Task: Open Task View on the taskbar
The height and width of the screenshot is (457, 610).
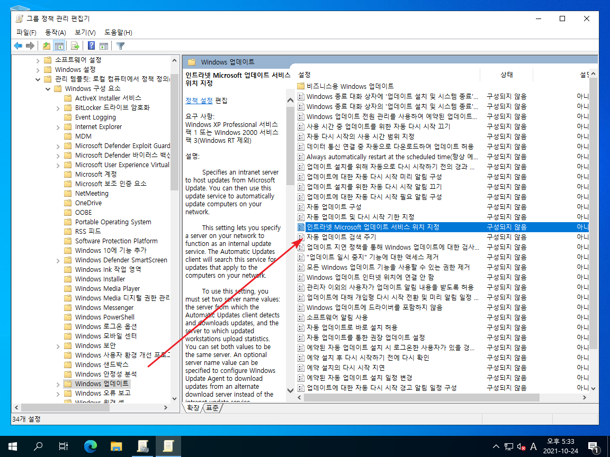Action: pyautogui.click(x=64, y=446)
